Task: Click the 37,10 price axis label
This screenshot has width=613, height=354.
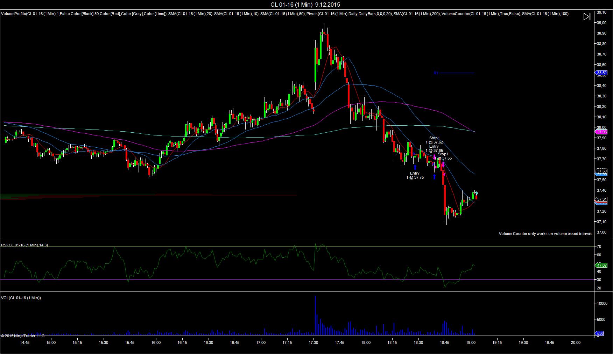Action: [x=601, y=222]
